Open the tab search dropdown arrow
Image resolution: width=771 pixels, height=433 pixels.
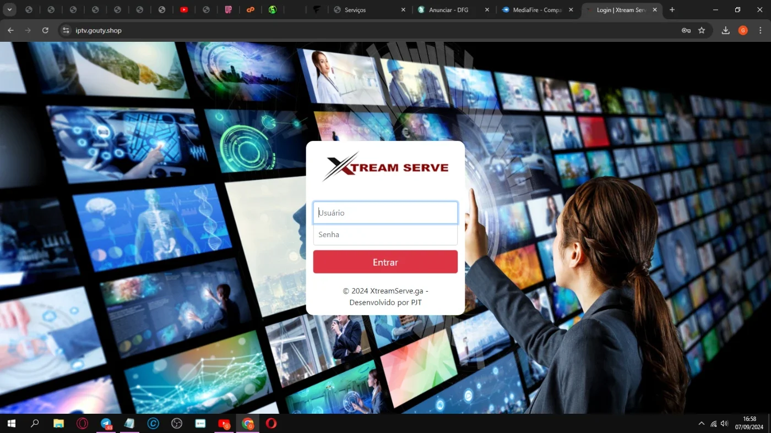point(9,10)
